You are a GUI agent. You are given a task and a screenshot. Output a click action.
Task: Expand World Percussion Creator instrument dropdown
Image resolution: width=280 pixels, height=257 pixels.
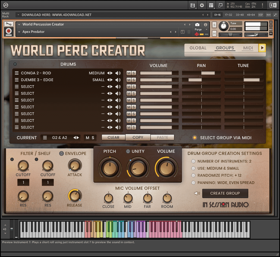coord(19,24)
